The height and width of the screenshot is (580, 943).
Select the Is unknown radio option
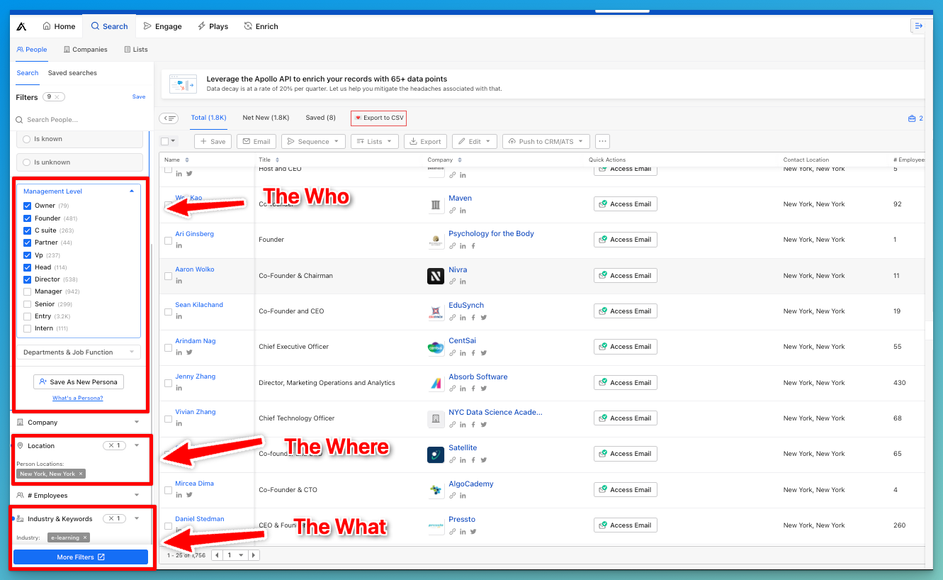point(27,162)
